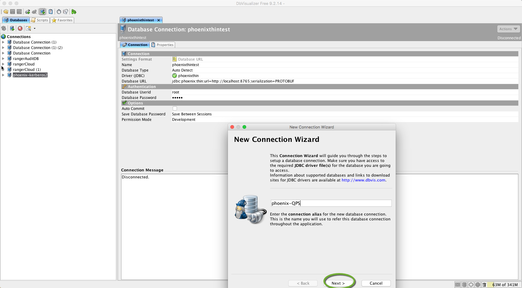
Task: Expand the phoenix-kerberos2 connection node
Action: point(4,75)
